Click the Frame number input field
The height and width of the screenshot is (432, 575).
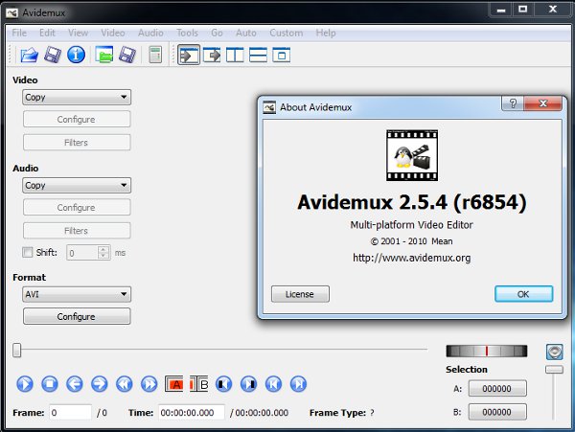click(70, 413)
